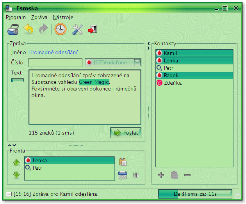The width and height of the screenshot is (246, 204).
Task: Maximize the Esmska window
Action: (225, 8)
